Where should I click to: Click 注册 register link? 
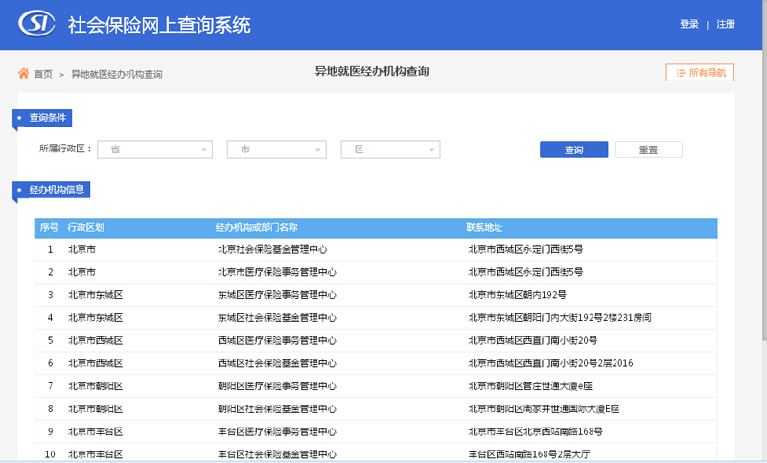(726, 24)
